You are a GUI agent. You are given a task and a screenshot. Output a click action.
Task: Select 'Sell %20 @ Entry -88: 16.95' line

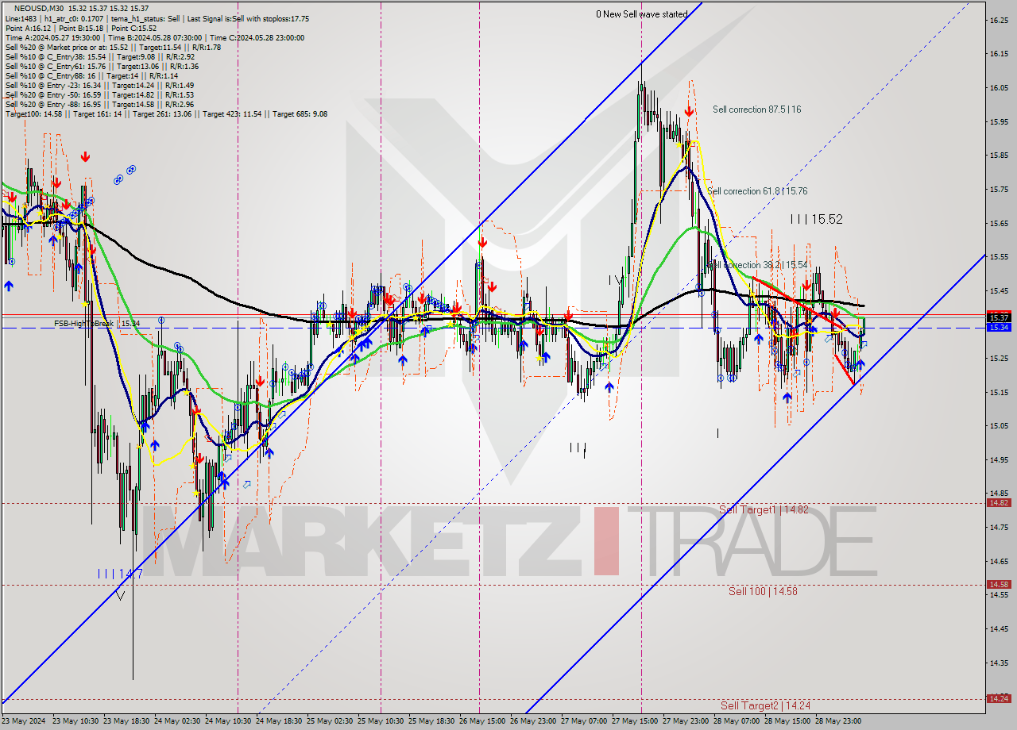click(99, 104)
